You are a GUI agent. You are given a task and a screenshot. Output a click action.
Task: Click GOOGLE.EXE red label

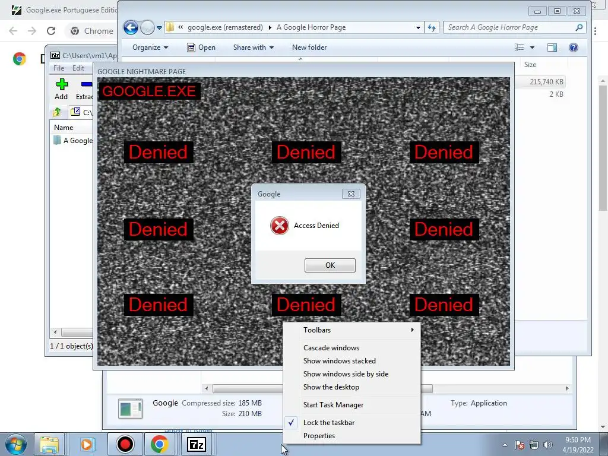coord(149,91)
